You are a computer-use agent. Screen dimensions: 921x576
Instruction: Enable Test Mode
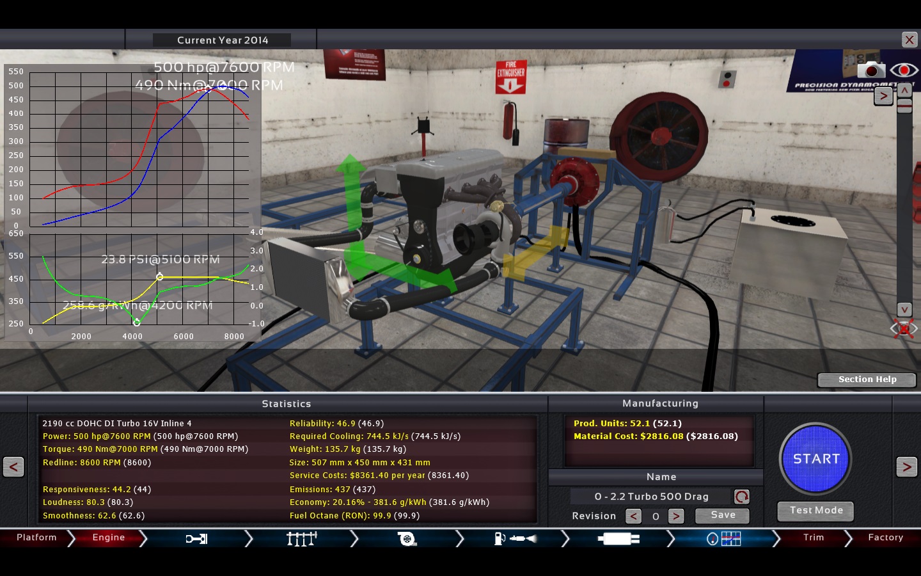815,511
